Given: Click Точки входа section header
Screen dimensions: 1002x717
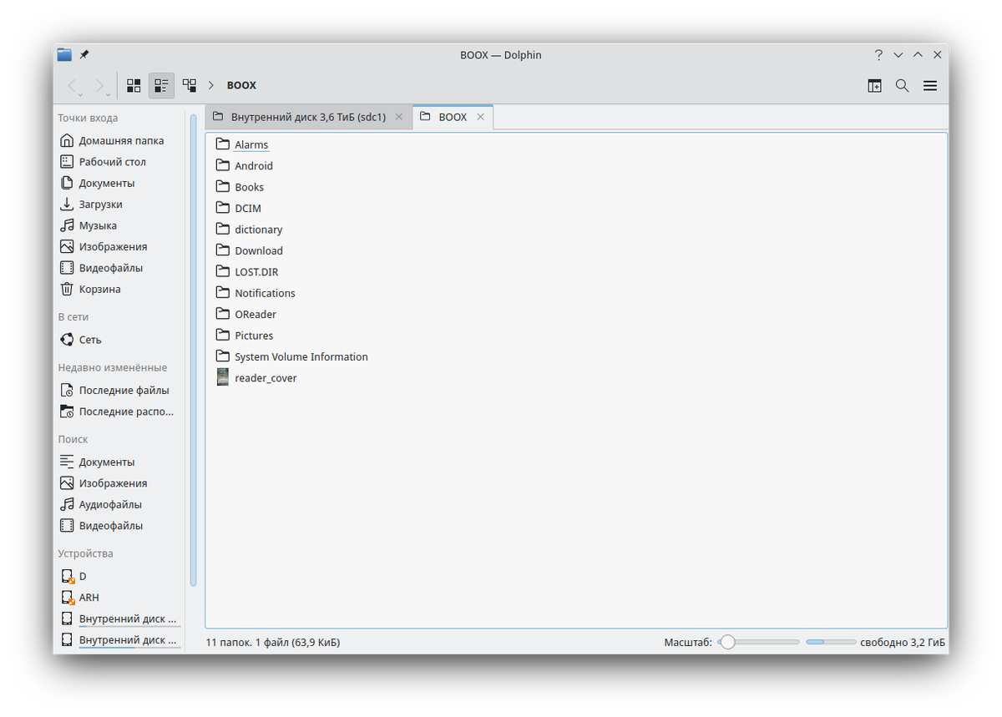Looking at the screenshot, I should [88, 118].
